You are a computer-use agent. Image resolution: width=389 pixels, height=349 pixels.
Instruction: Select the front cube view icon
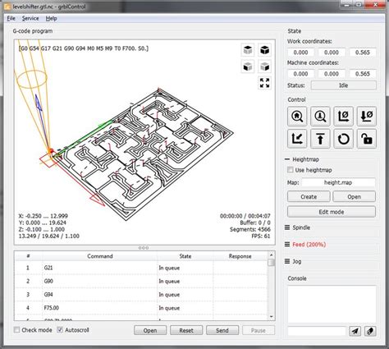248,67
